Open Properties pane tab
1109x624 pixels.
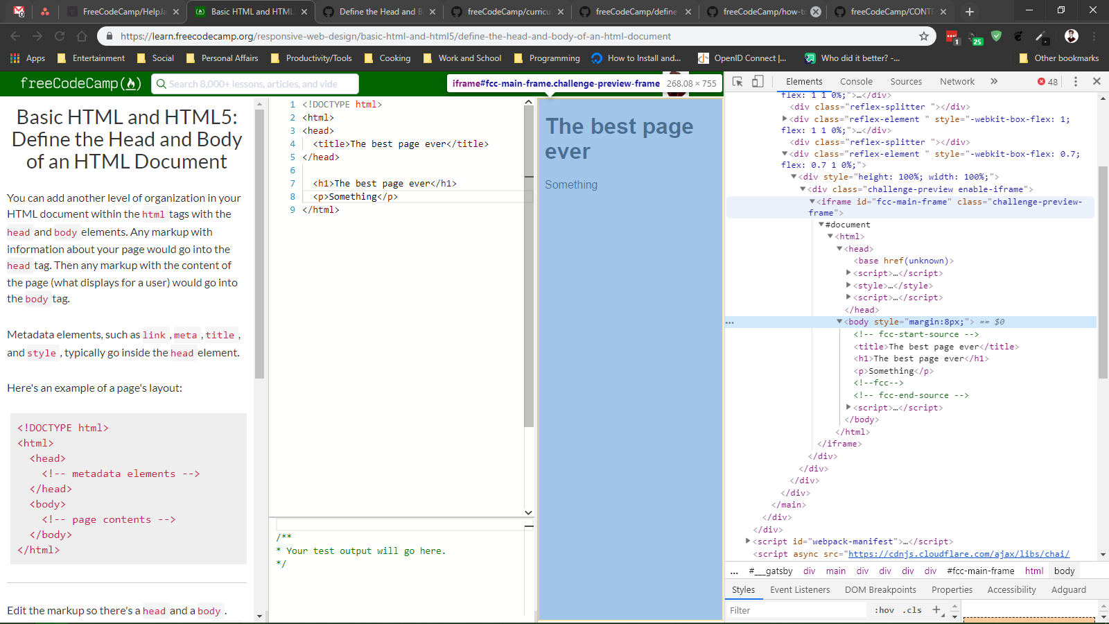click(952, 590)
